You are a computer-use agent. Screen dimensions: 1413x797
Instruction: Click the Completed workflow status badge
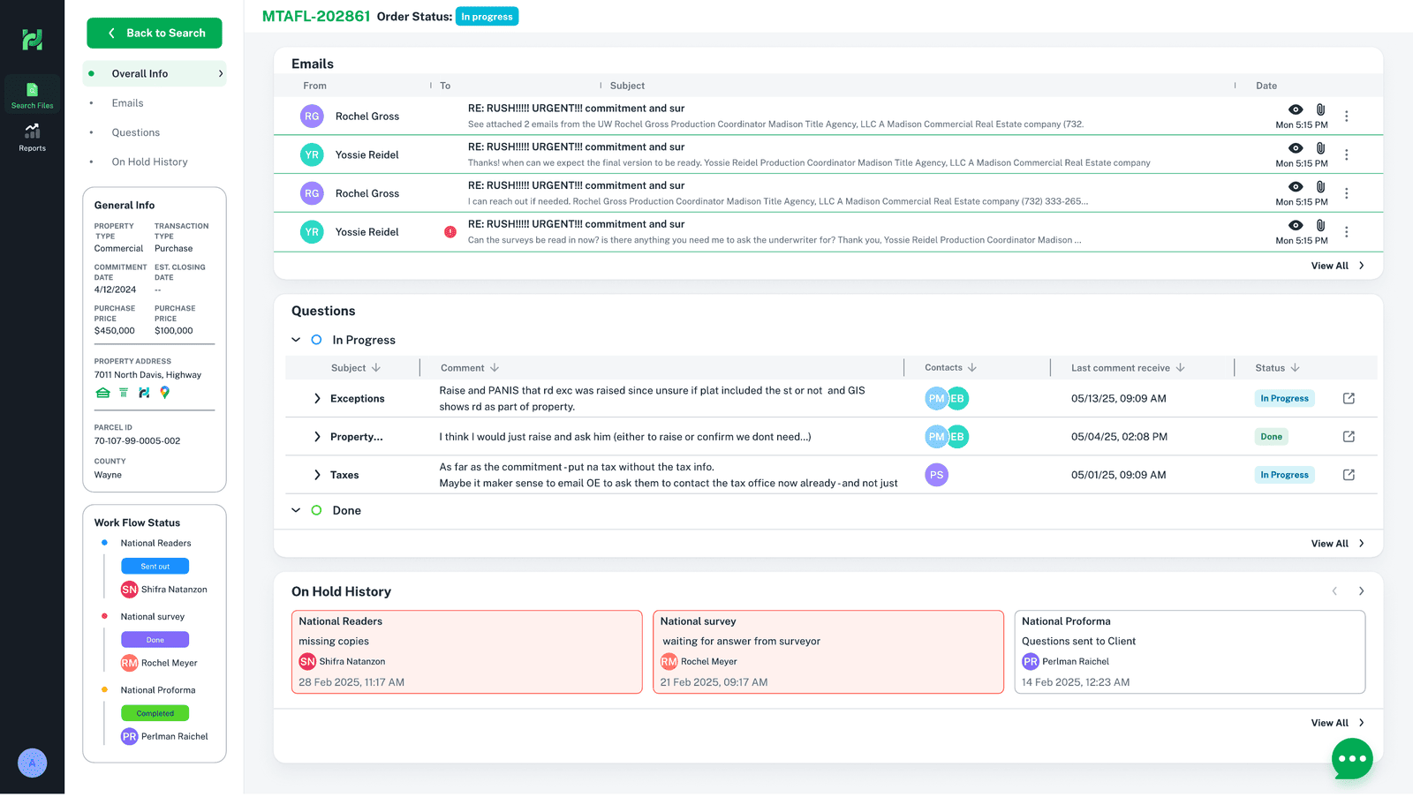coord(155,713)
